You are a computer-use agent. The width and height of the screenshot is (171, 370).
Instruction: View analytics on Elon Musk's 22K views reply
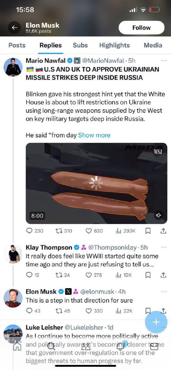[x=124, y=311]
